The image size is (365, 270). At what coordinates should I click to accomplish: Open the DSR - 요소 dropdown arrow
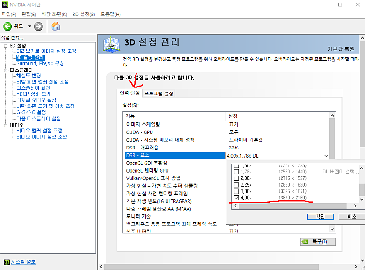(326, 156)
